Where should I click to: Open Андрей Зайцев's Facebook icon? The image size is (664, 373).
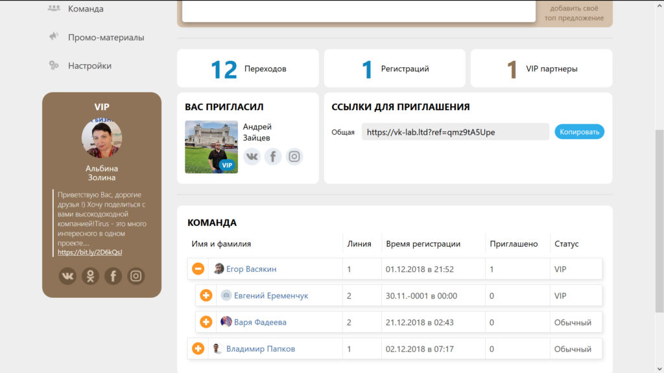(x=273, y=157)
